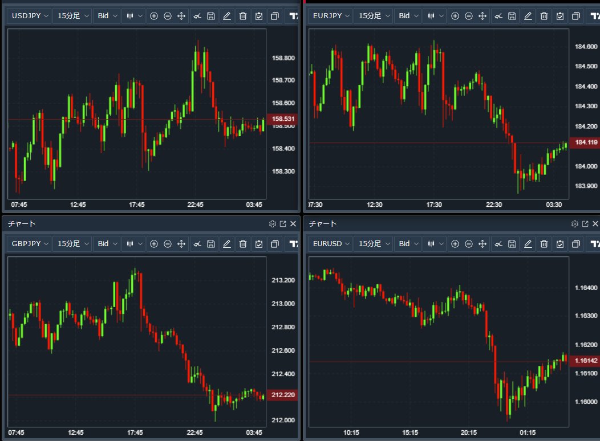Change the 15分足 timeframe on USDJPY chart
This screenshot has width=600, height=441.
[x=72, y=16]
